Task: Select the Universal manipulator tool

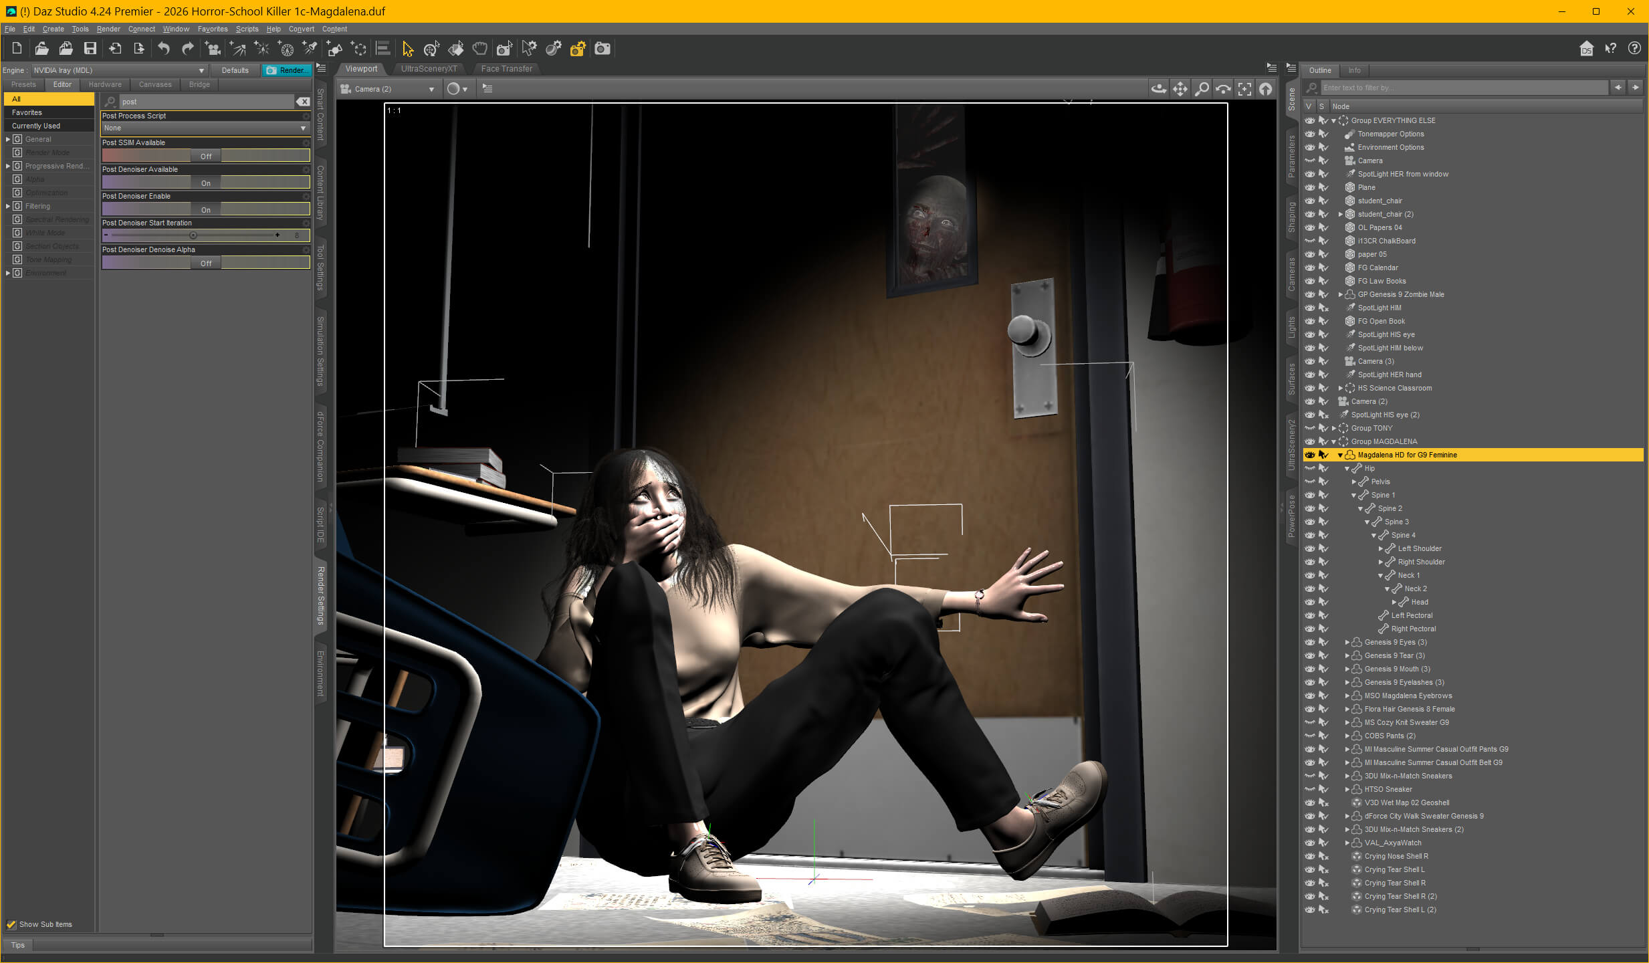Action: [431, 48]
